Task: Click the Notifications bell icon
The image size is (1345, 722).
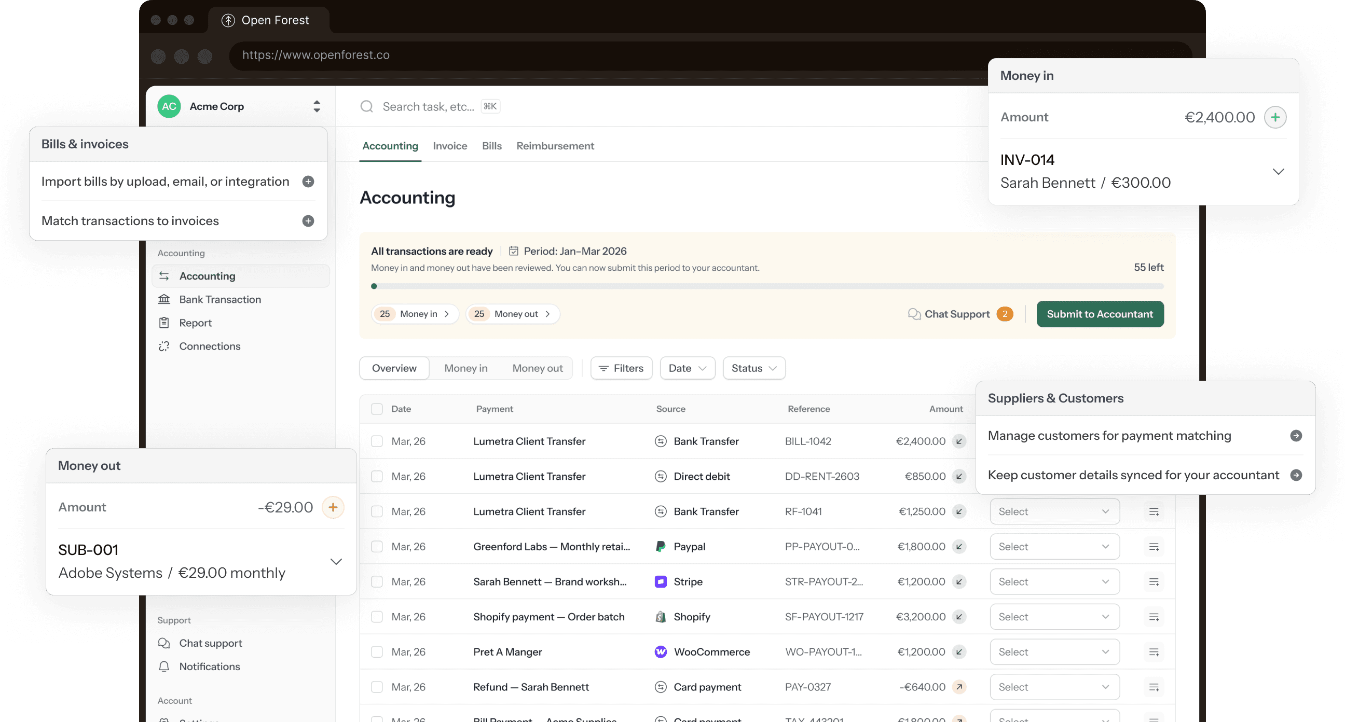Action: [x=164, y=667]
